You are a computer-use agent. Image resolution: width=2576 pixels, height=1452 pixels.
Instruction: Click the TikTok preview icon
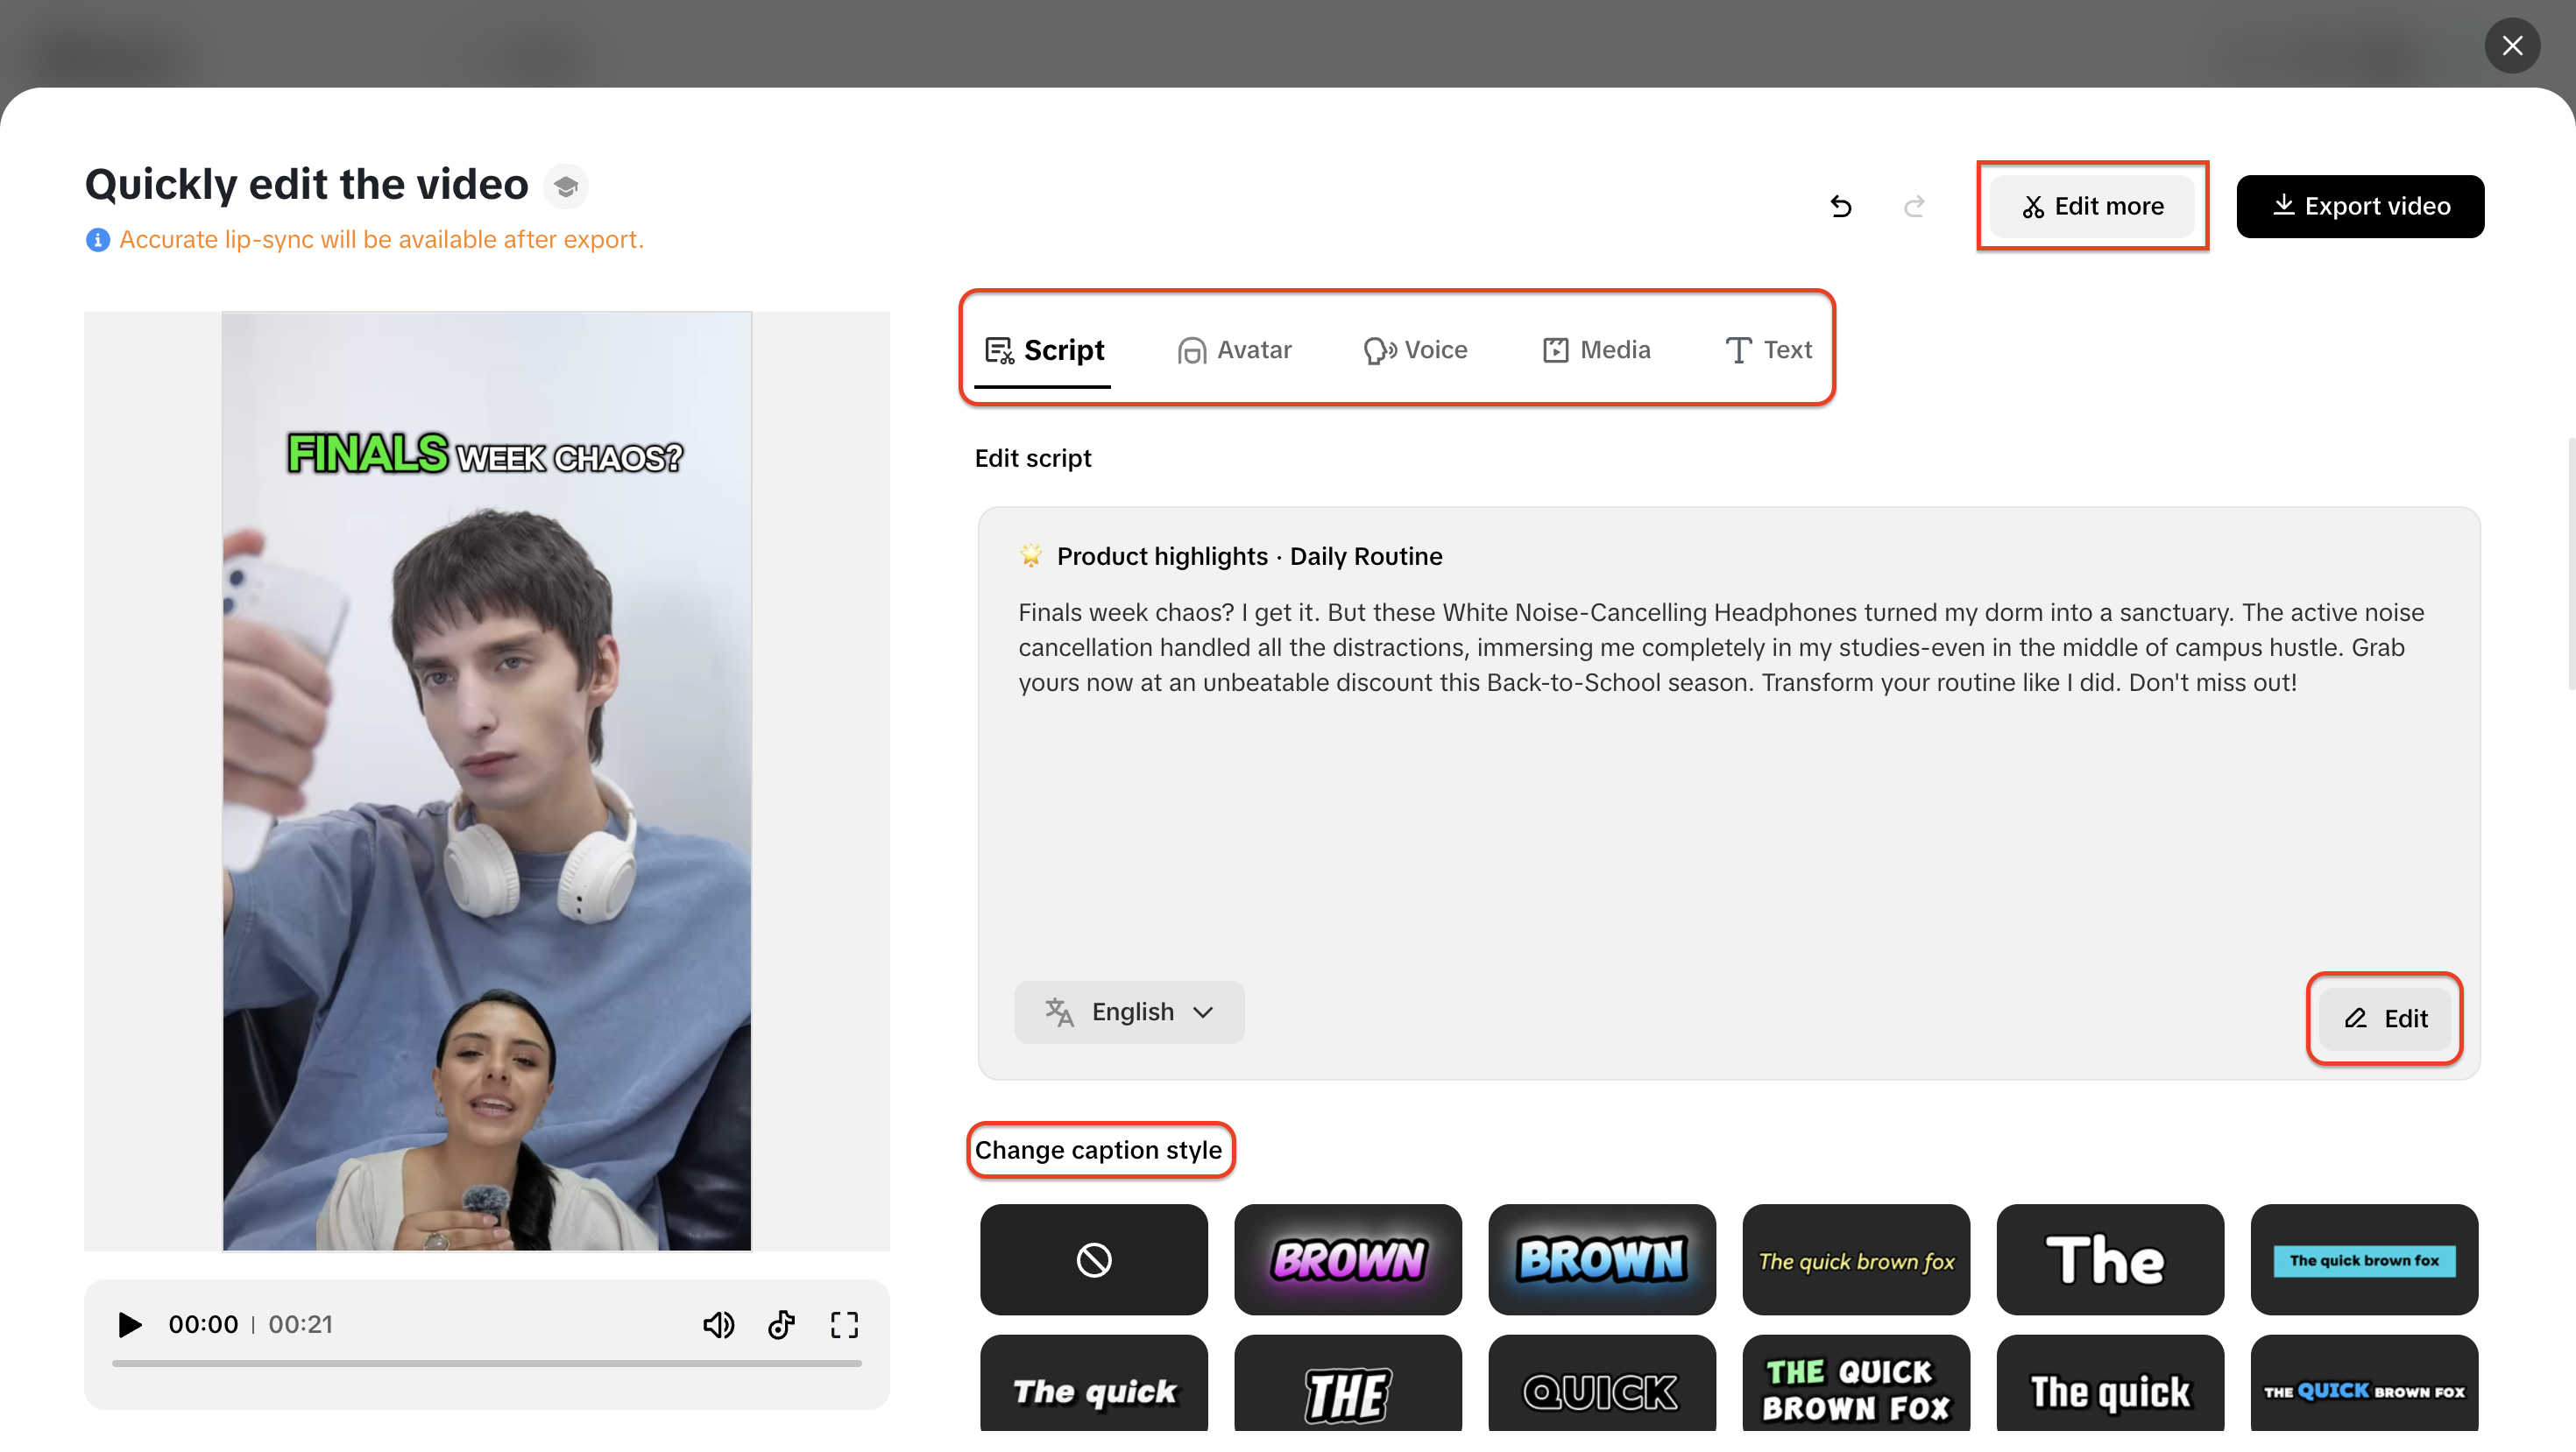click(x=781, y=1324)
